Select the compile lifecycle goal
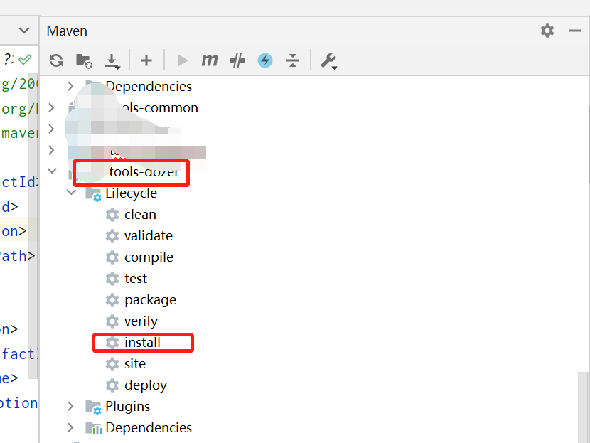The height and width of the screenshot is (443, 590). point(149,257)
